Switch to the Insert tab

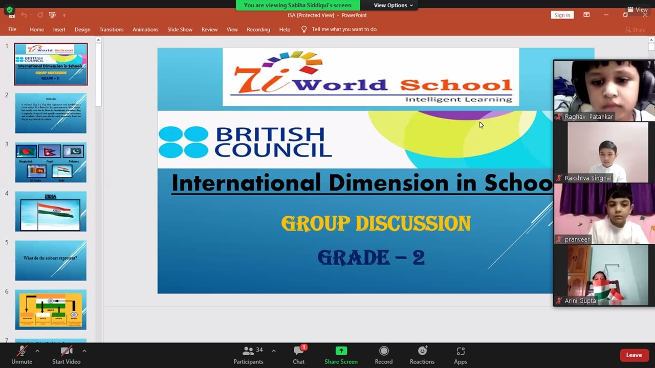tap(59, 29)
